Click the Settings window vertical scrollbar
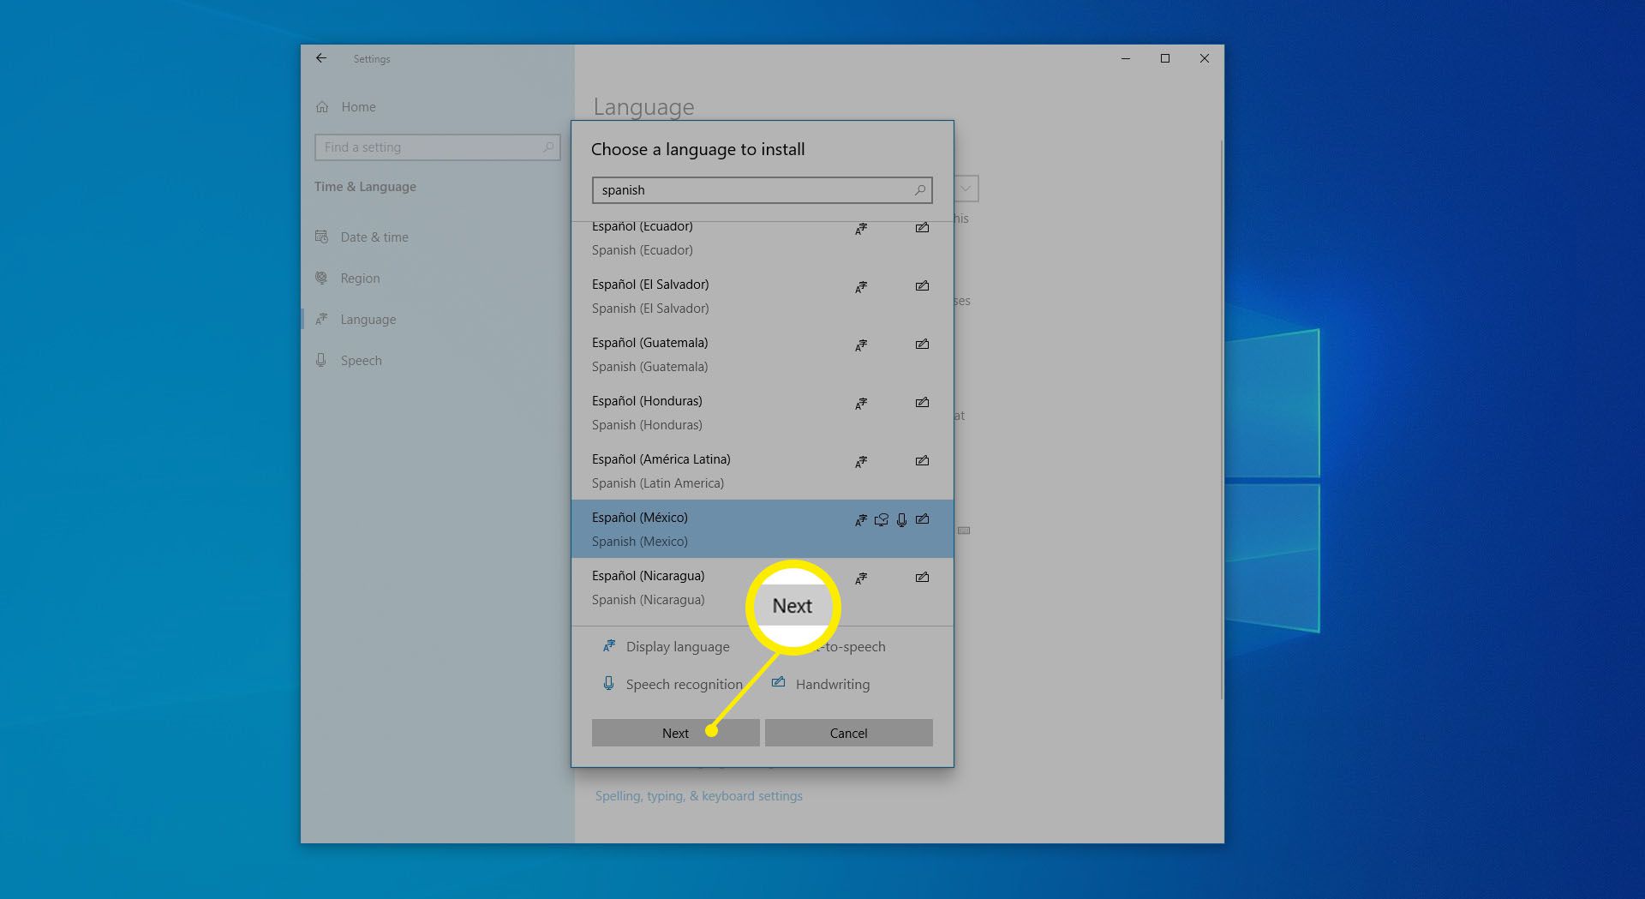The width and height of the screenshot is (1645, 899). coord(1221,420)
